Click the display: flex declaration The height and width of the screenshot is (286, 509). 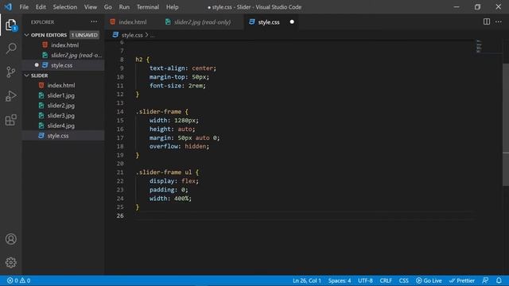click(174, 181)
